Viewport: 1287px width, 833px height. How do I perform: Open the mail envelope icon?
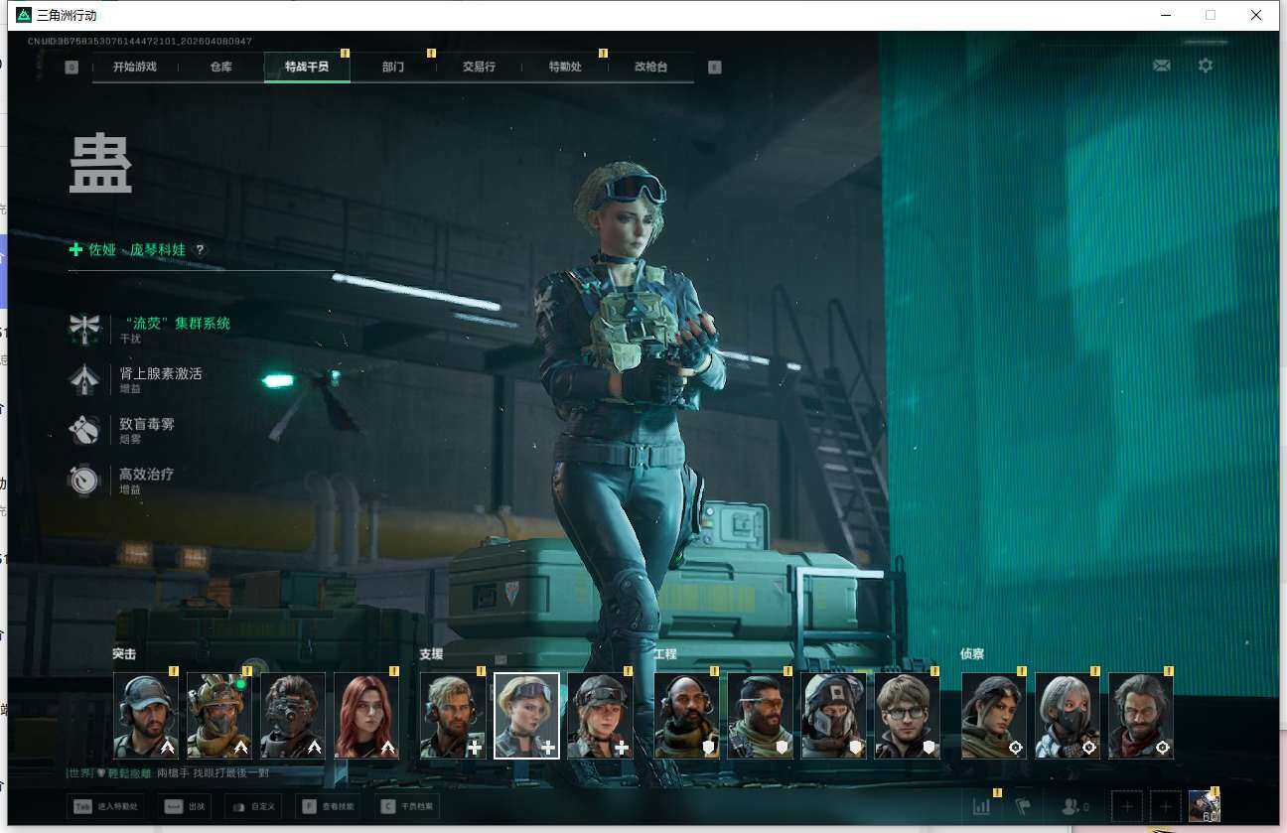tap(1161, 66)
